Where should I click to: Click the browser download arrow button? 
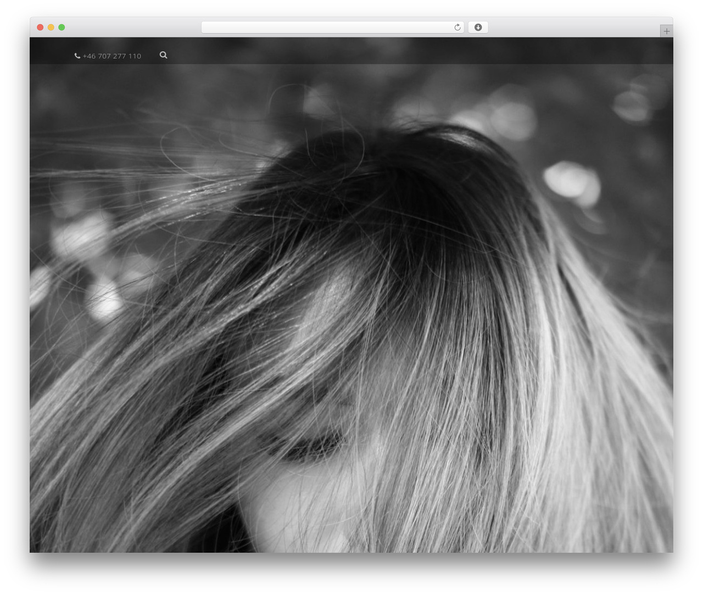pos(478,27)
